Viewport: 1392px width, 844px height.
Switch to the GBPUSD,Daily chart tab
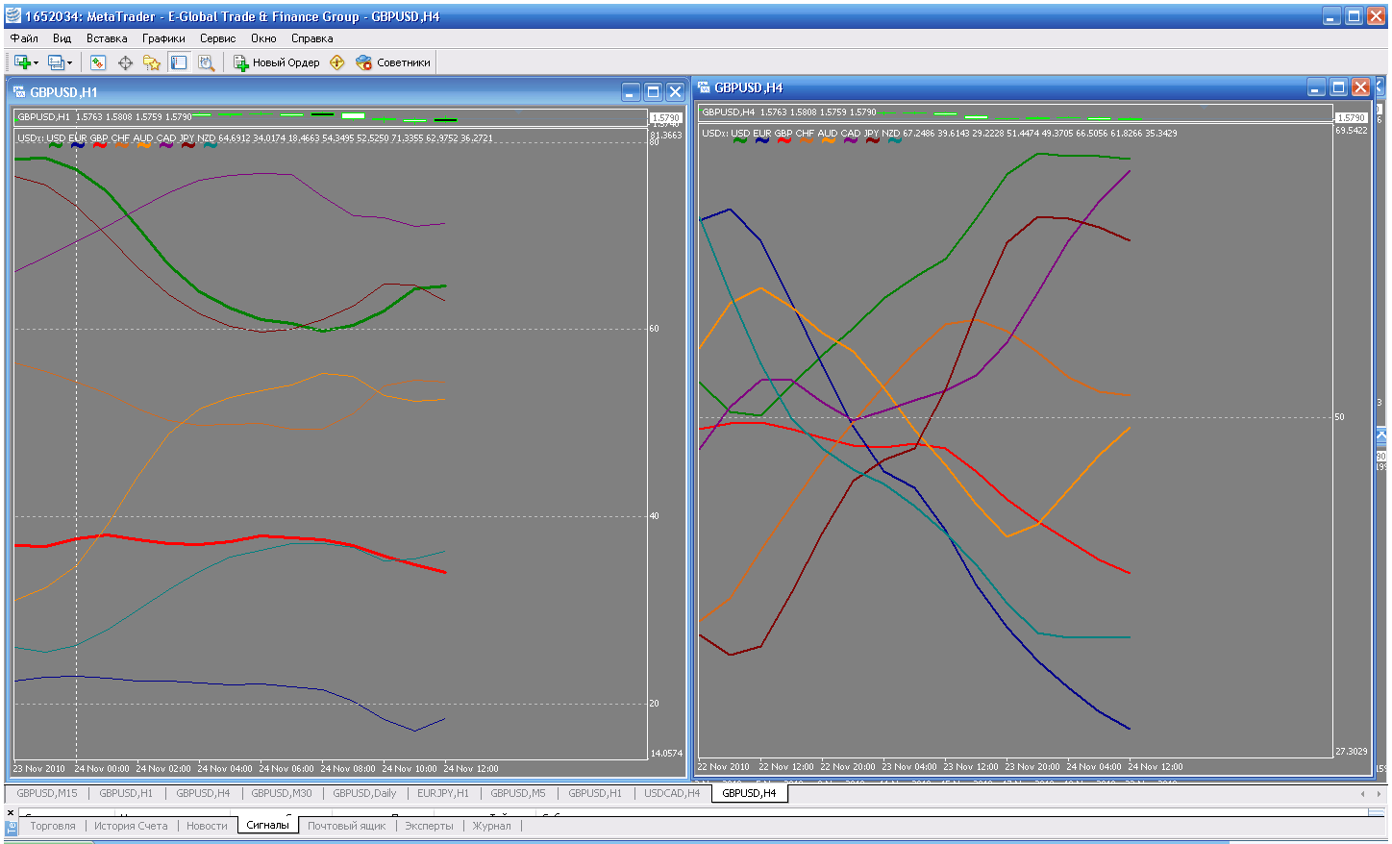364,793
